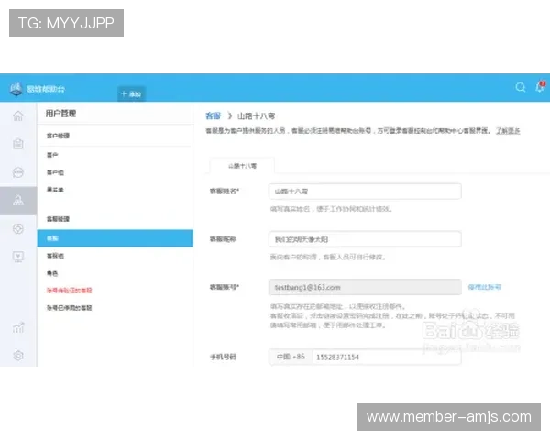550x440 pixels.
Task: Click the 客服账号 field label
Action: click(225, 287)
